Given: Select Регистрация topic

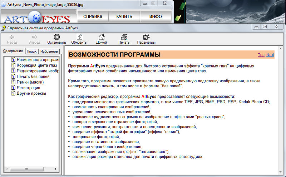Looking at the screenshot, I should (x=29, y=88).
